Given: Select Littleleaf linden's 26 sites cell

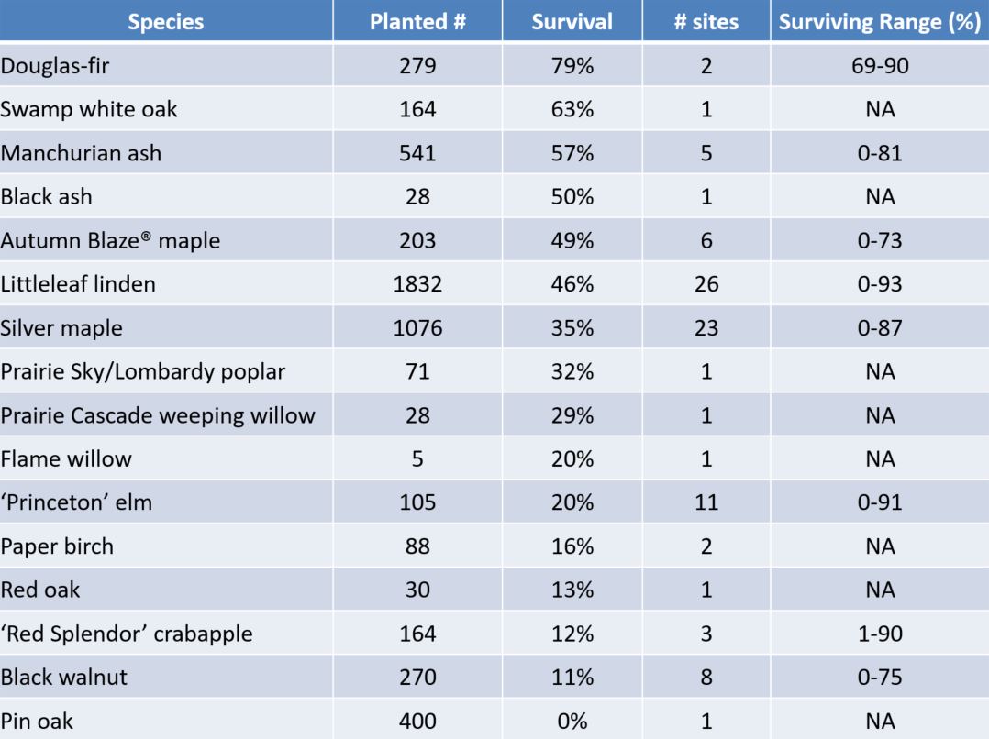Looking at the screenshot, I should point(706,284).
